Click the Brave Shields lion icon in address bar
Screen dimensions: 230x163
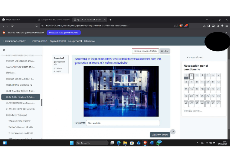(x=181, y=26)
